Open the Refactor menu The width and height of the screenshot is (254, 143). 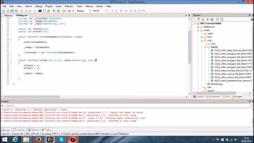click(x=69, y=6)
